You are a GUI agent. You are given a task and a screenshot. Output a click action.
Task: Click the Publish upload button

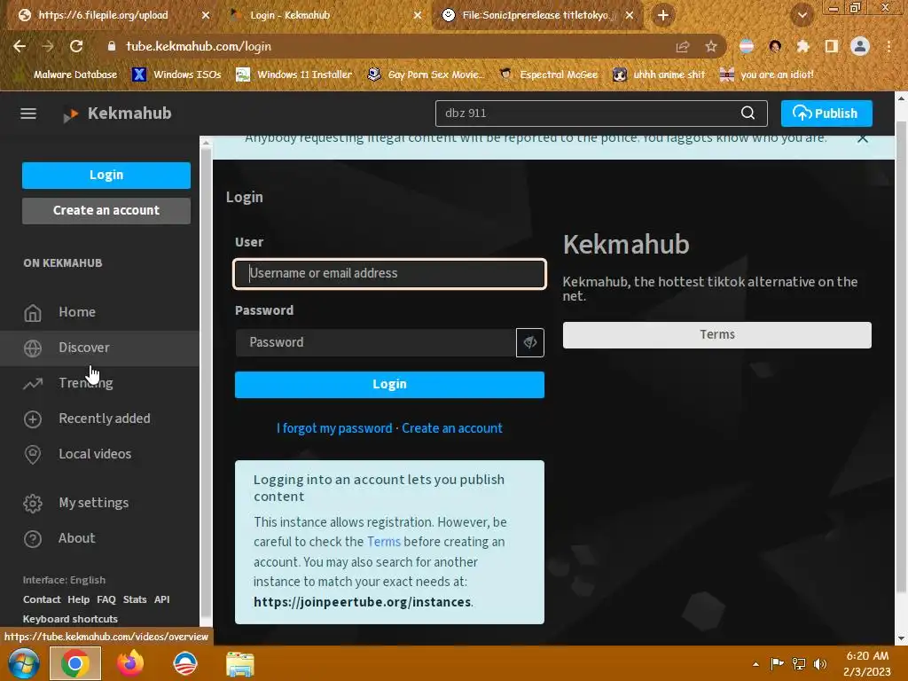click(x=826, y=113)
